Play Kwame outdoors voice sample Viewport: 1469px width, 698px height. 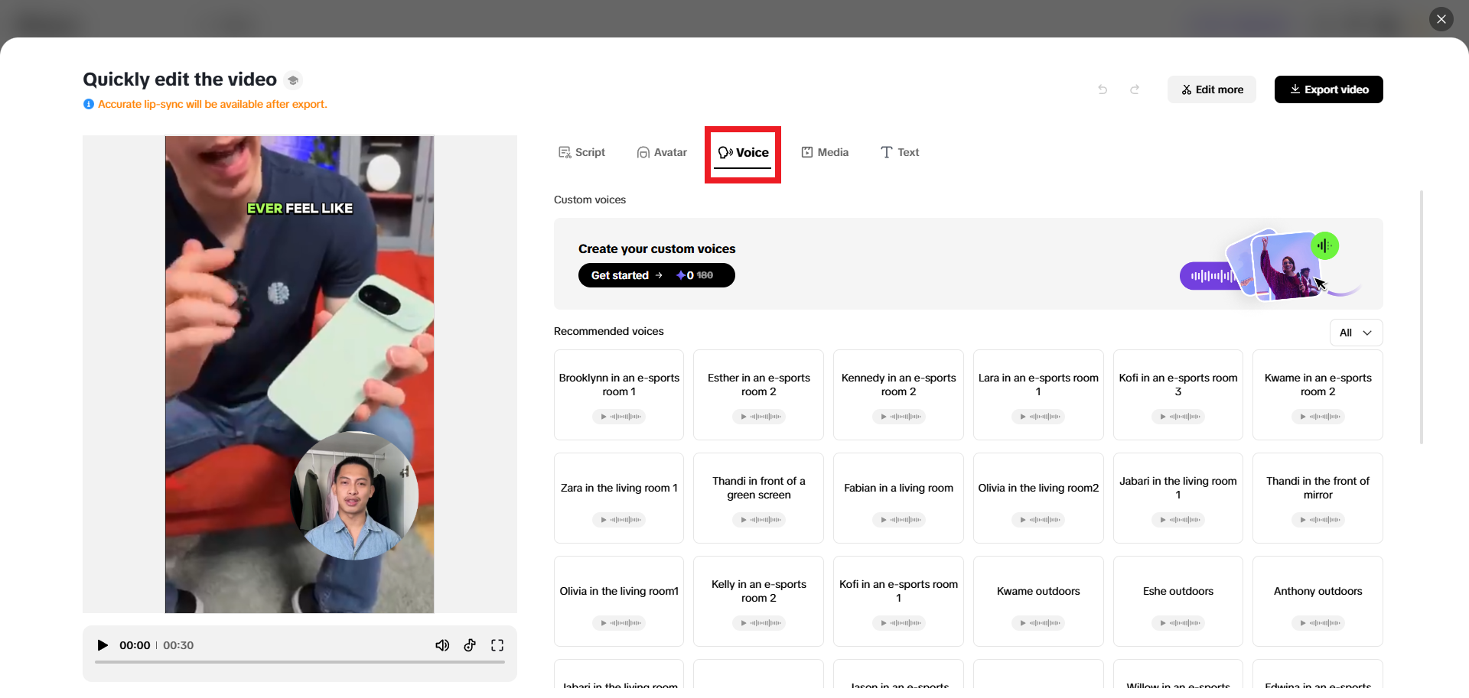tap(1038, 623)
